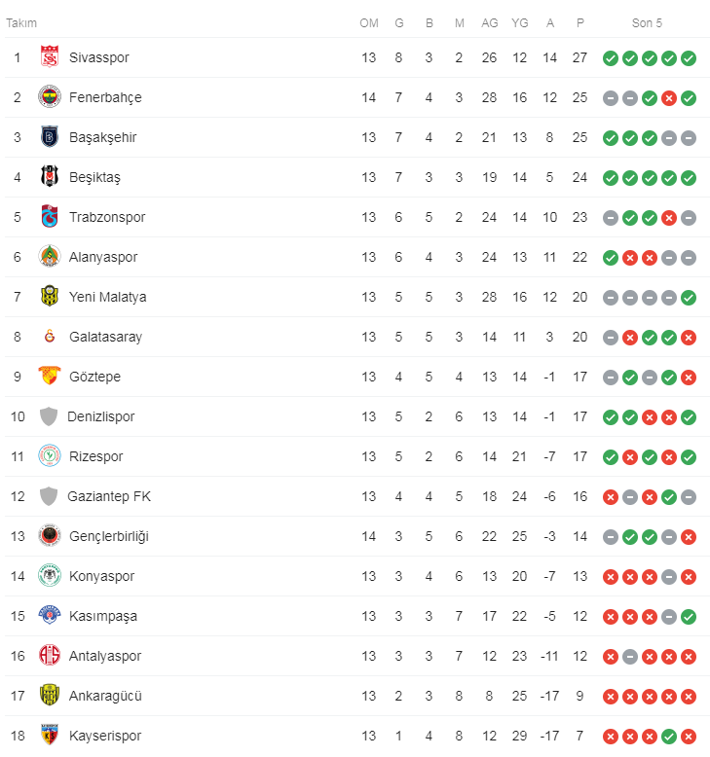
Task: Click the Başakşehir team badge
Action: (50, 137)
